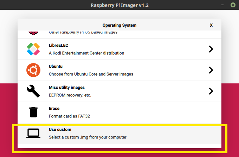The image size is (239, 157).
Task: Expand the Misc utility images chevron
Action: coord(211,91)
